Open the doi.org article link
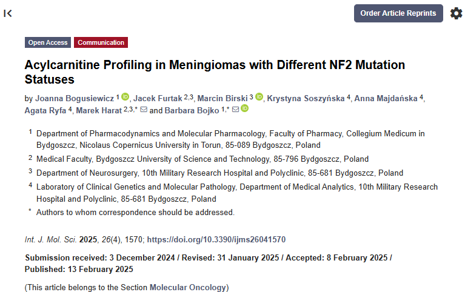Viewport: 465px width, 292px height. pyautogui.click(x=216, y=239)
